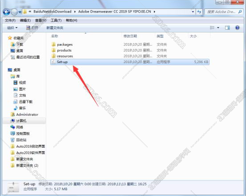Select the packages folder

pos(65,44)
